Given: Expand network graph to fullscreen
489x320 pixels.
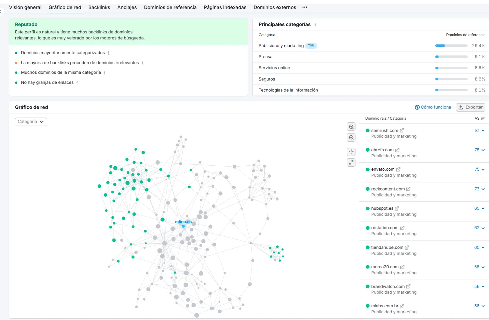Looking at the screenshot, I should [x=351, y=163].
